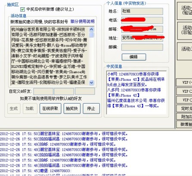Click the list line starting 网络-花易搜
Viewport: 192px width, 176px height.
[x=49, y=40]
